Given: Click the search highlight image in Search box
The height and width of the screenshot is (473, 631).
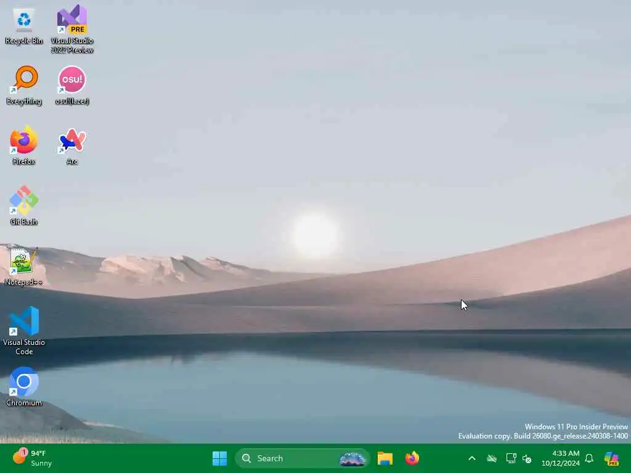Looking at the screenshot, I should pos(352,458).
